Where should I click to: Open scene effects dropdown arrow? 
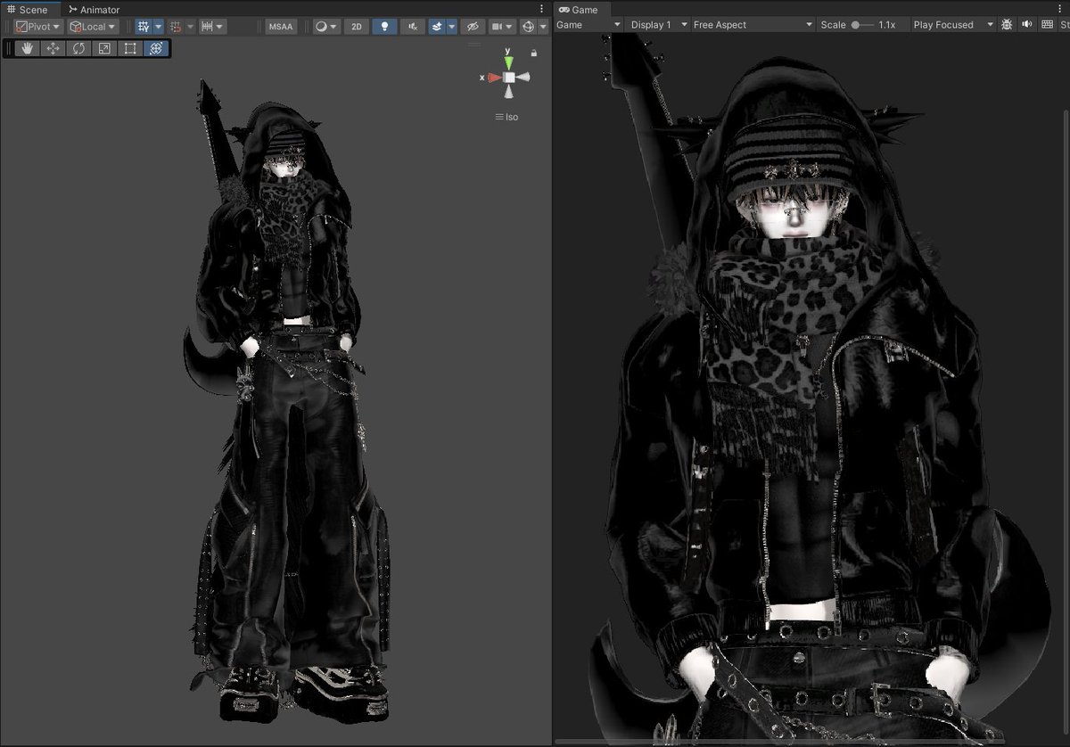coord(452,27)
